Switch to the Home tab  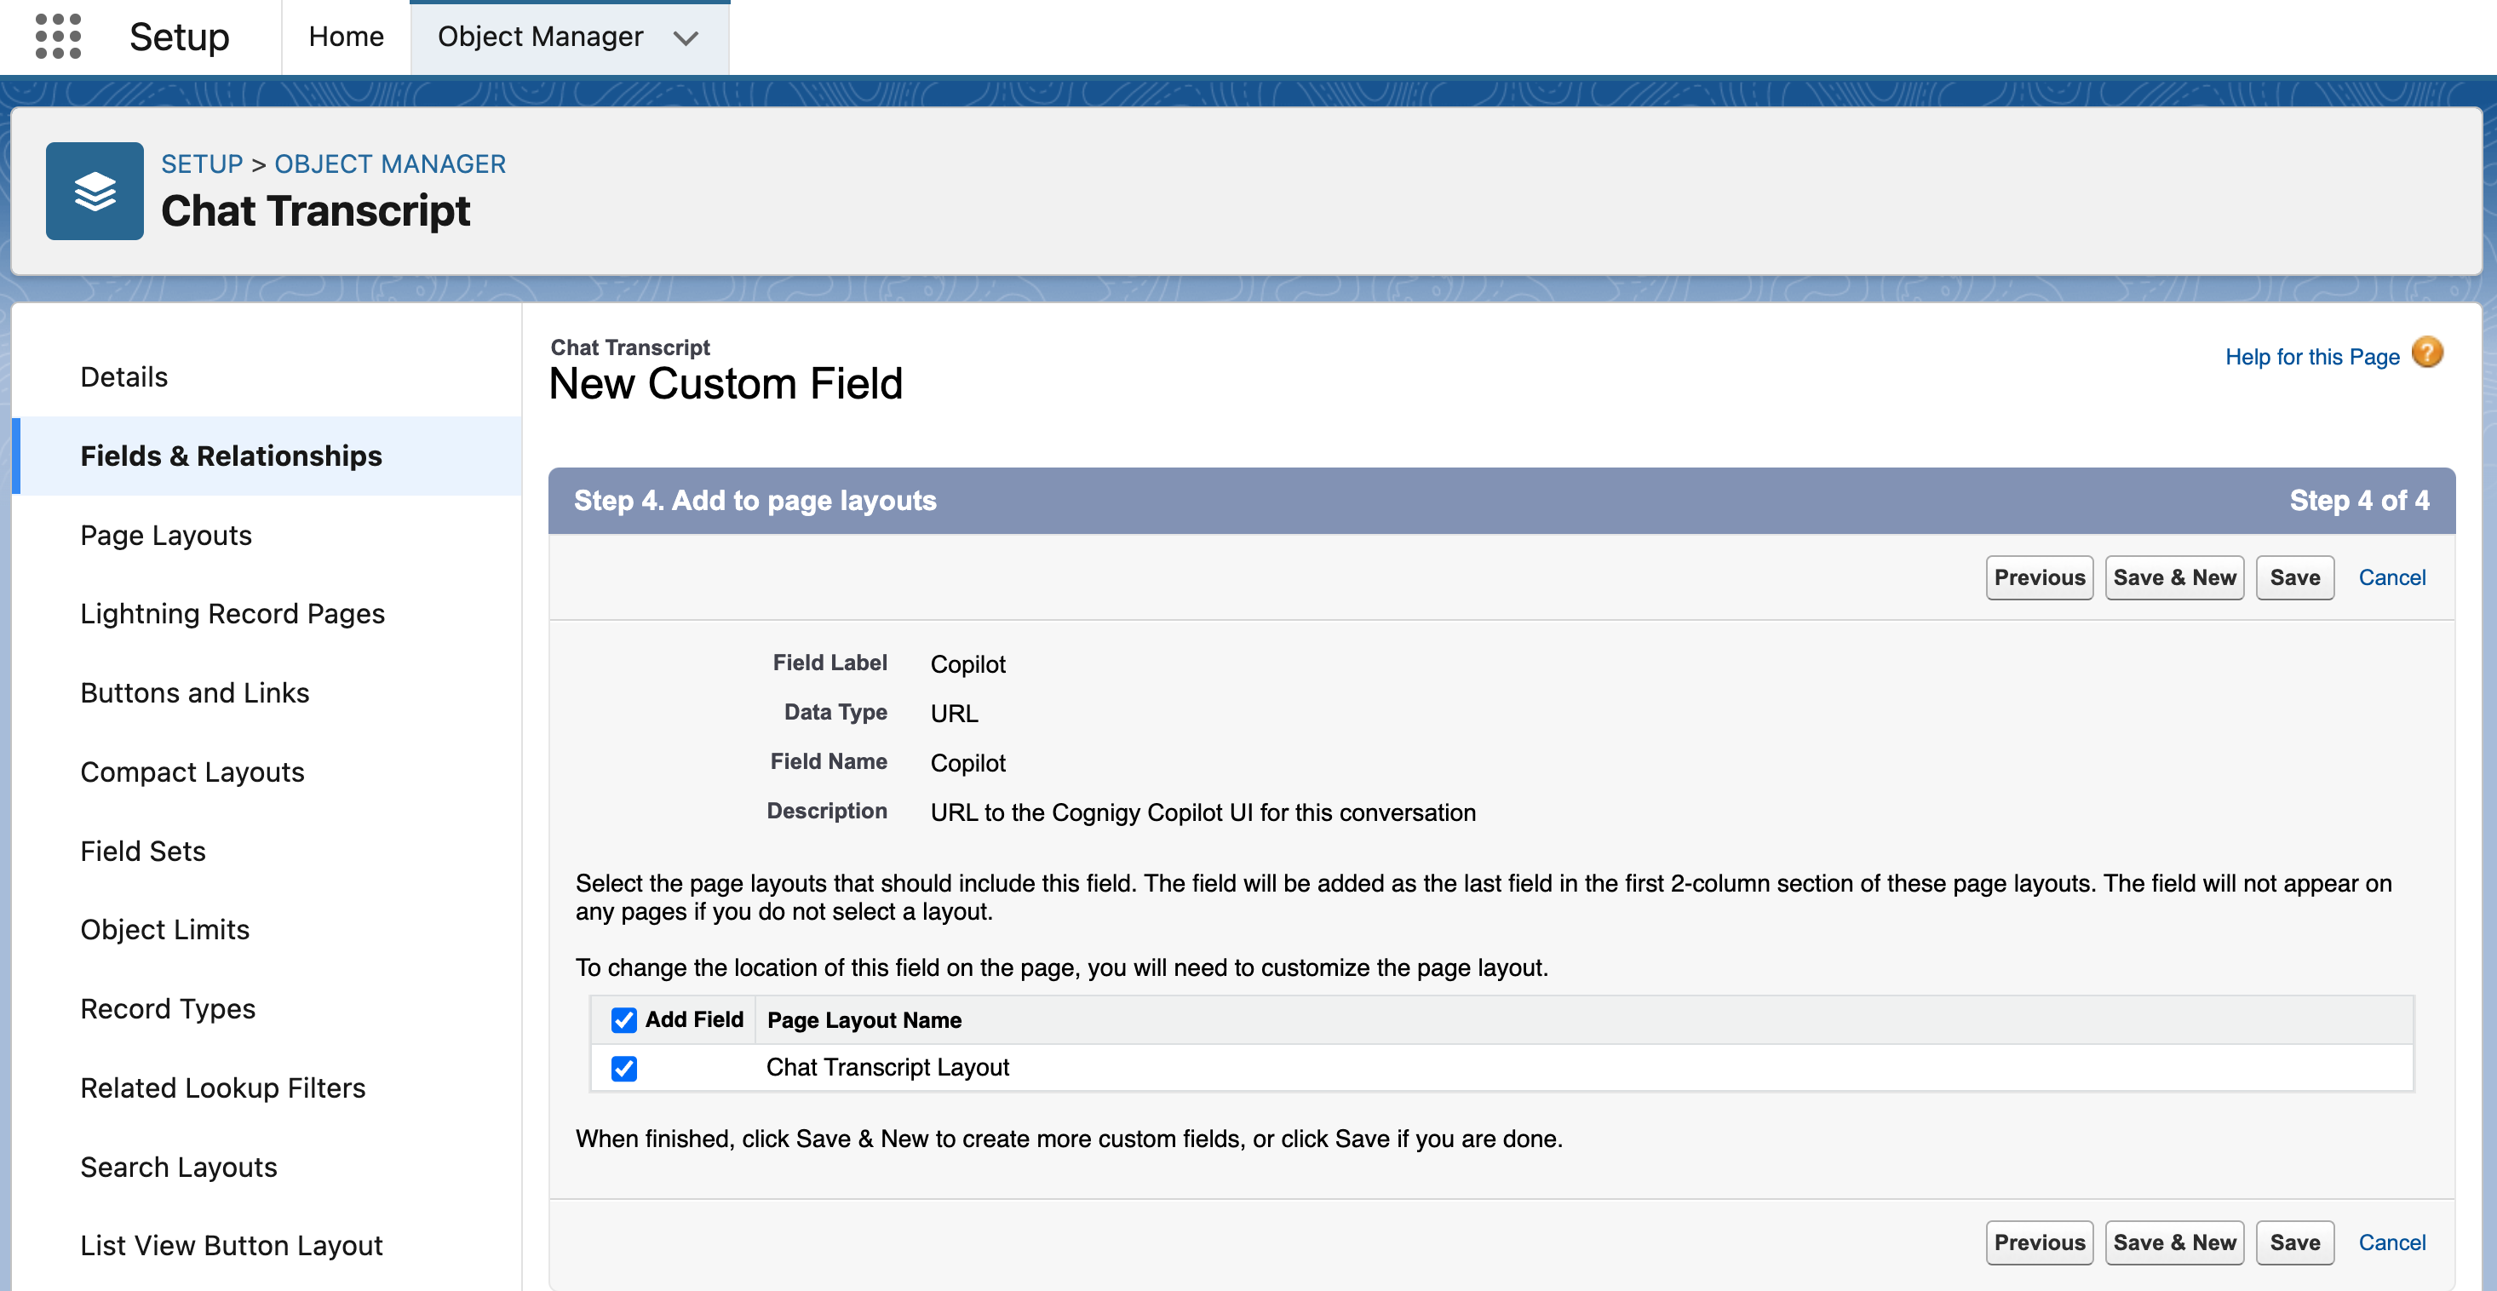pos(346,37)
